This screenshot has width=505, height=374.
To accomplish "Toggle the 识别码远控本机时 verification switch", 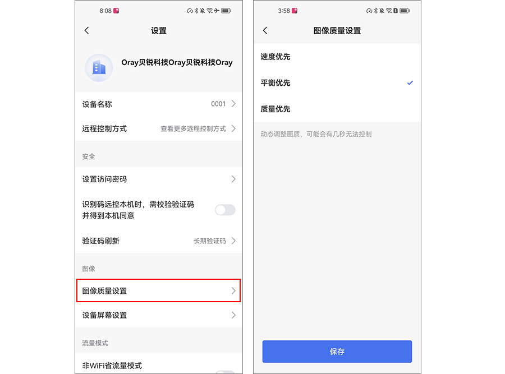I will pos(225,210).
